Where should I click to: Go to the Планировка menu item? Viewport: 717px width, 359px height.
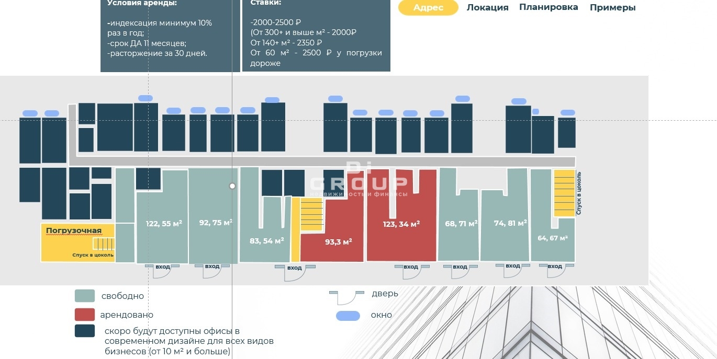[x=548, y=7]
